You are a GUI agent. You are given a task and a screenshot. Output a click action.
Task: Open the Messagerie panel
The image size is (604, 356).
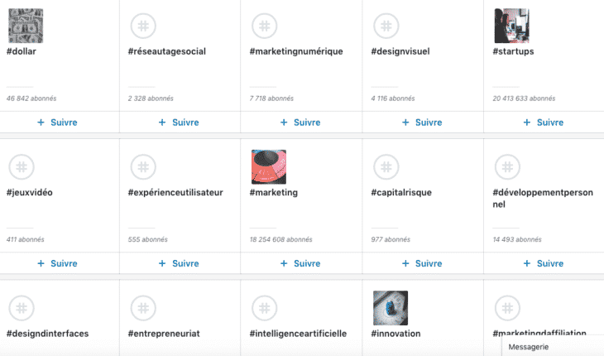[x=530, y=347]
